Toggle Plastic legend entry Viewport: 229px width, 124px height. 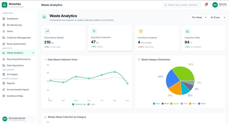coord(202,104)
